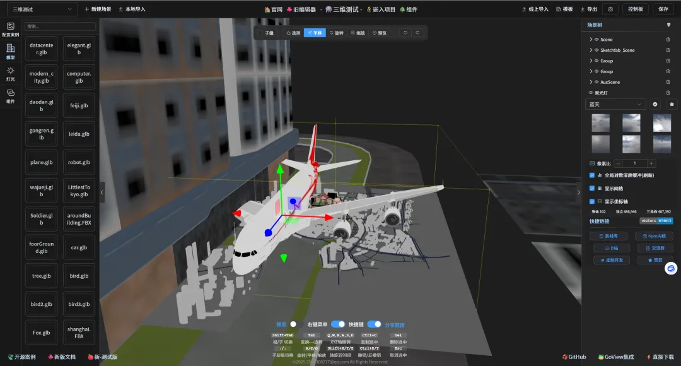
Task: Open the 配置案例 sidebar panel
Action: (x=11, y=29)
